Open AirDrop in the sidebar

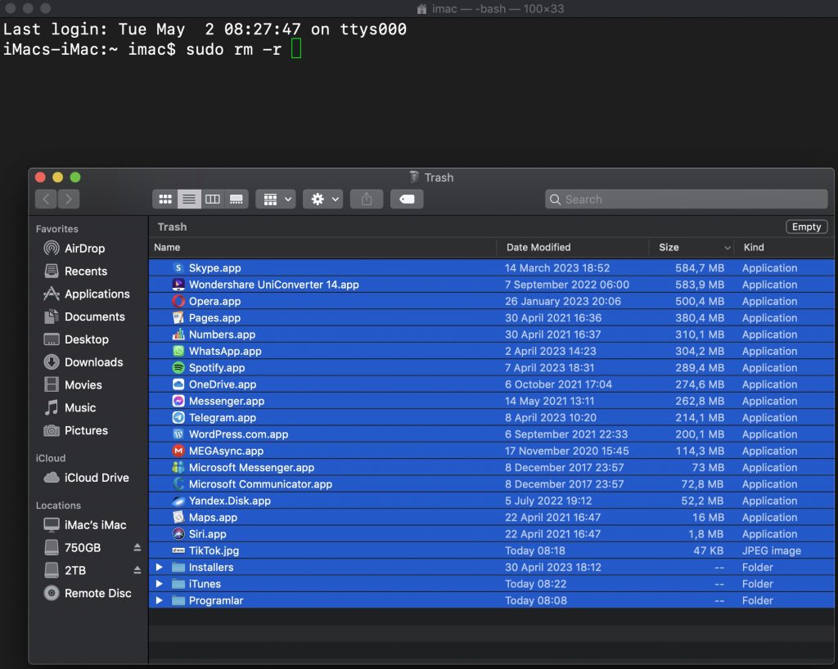84,249
